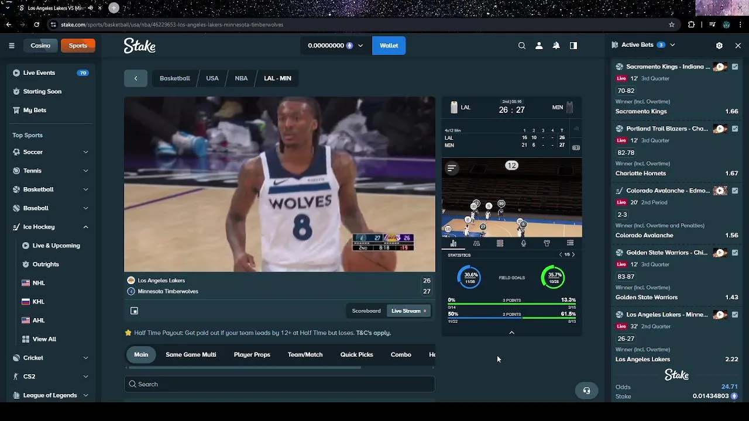Click the horizontal scrollbar under market tabs
Screen dimensions: 749x421
point(245,368)
